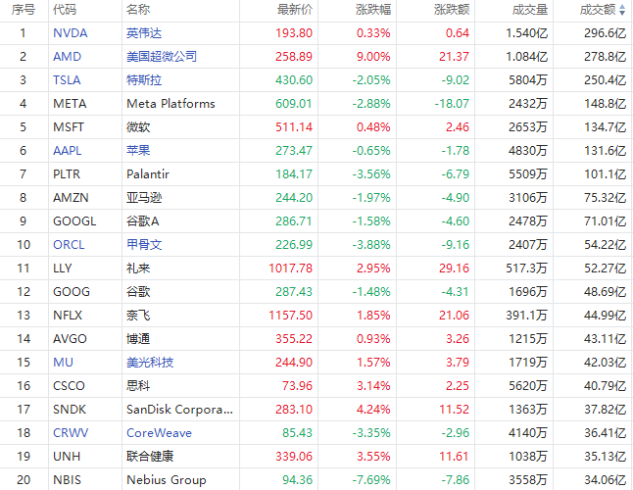Viewport: 633px width, 490px height.
Task: Open the MU ticker link
Action: coord(63,362)
